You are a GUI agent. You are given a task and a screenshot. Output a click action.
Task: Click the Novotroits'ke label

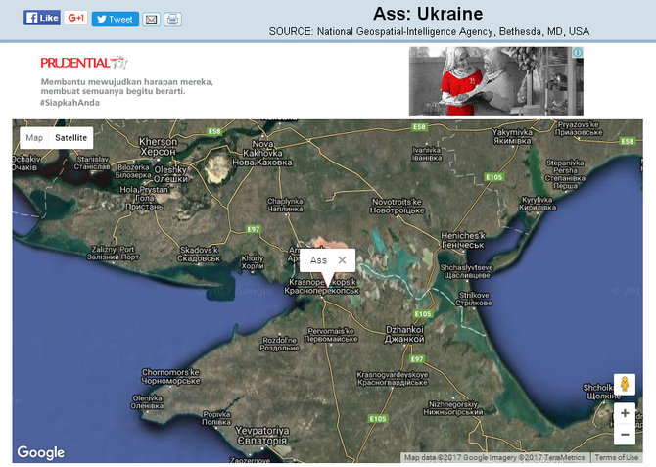[x=398, y=206]
